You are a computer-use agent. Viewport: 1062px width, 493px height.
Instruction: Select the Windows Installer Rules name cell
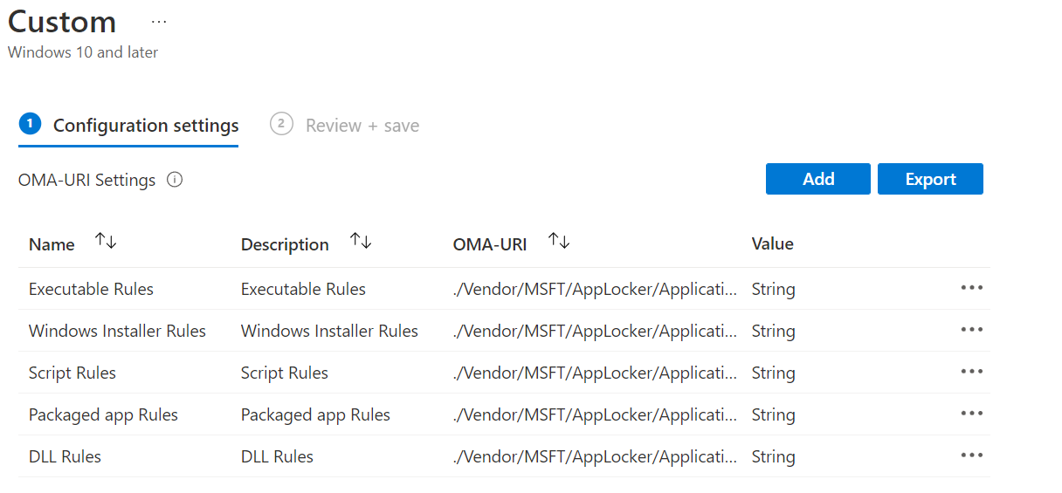pos(117,332)
